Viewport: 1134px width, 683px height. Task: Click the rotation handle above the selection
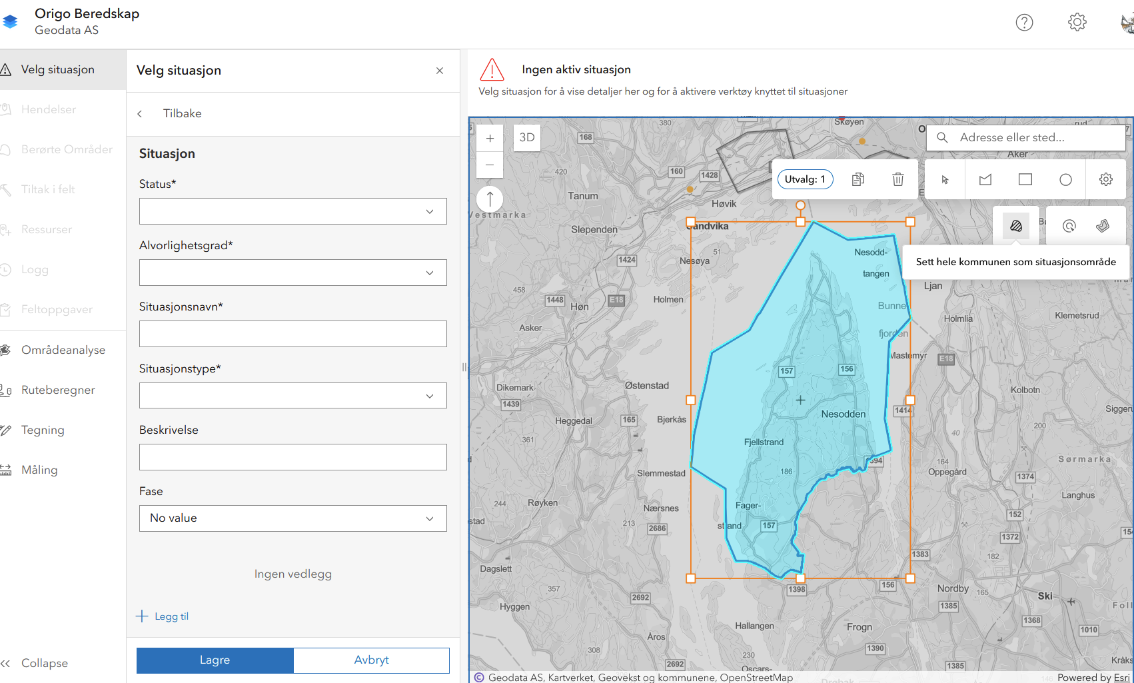(801, 205)
